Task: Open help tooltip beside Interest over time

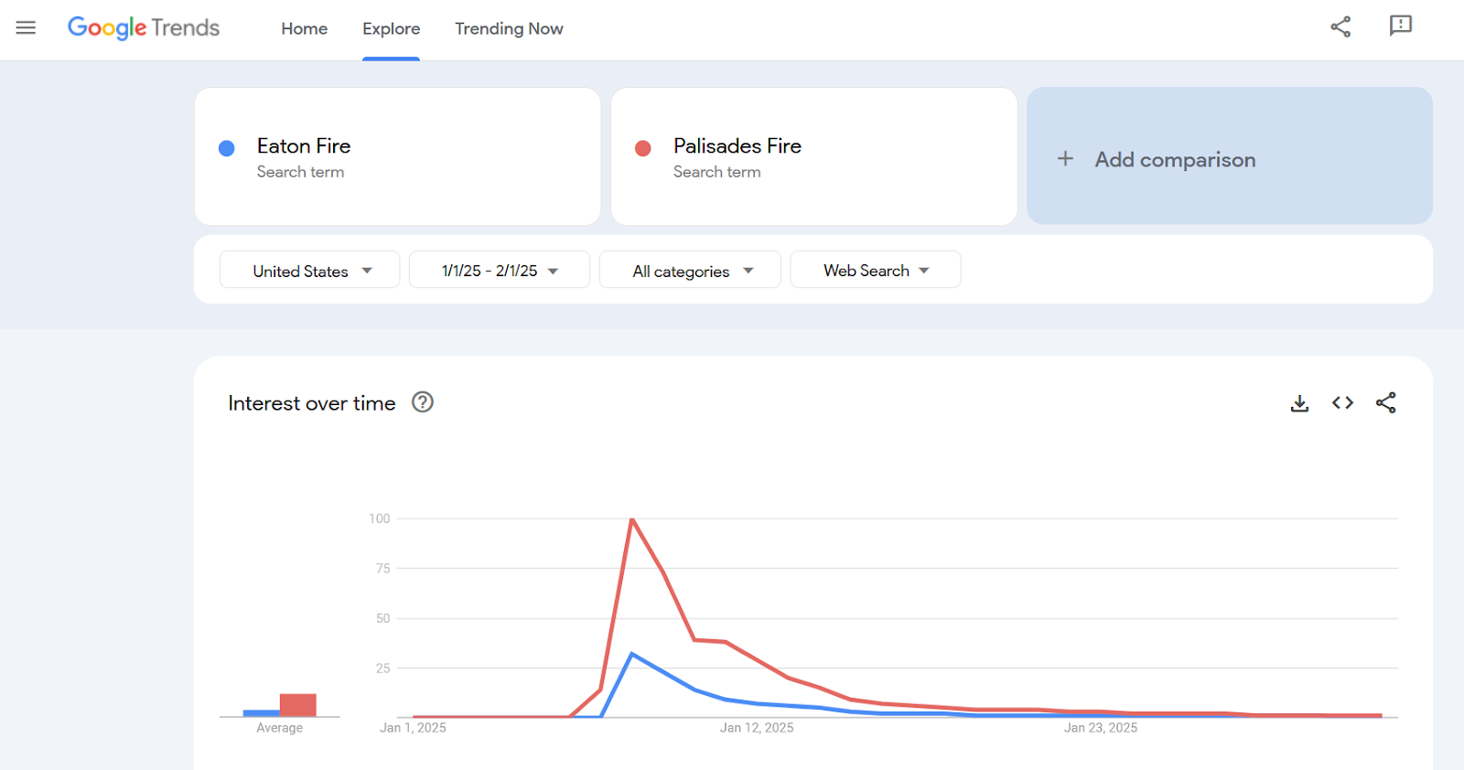Action: click(x=422, y=401)
